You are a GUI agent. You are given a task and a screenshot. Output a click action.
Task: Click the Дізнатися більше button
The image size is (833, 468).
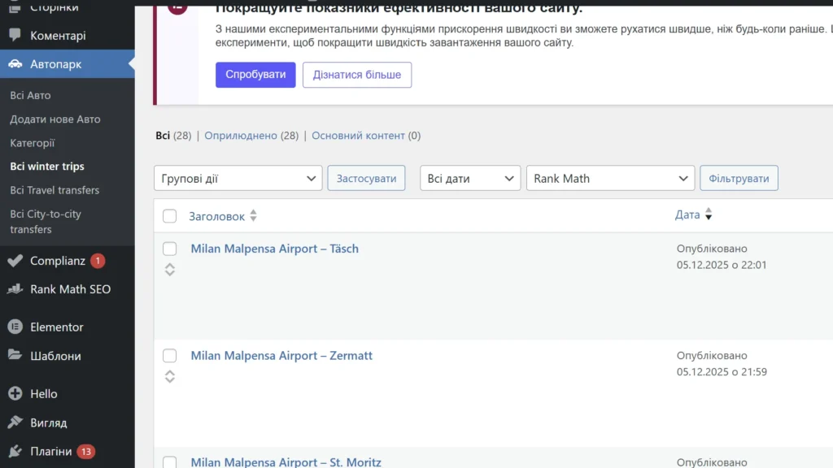[x=357, y=75]
